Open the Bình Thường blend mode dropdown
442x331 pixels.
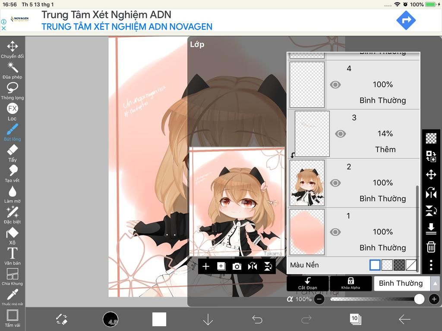pos(402,284)
